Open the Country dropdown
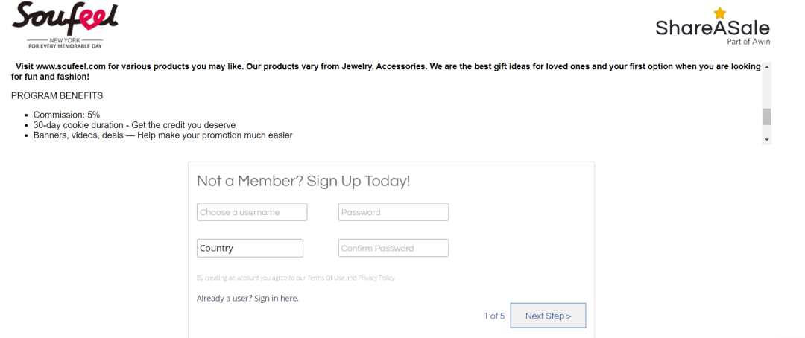The height and width of the screenshot is (338, 805). point(250,248)
